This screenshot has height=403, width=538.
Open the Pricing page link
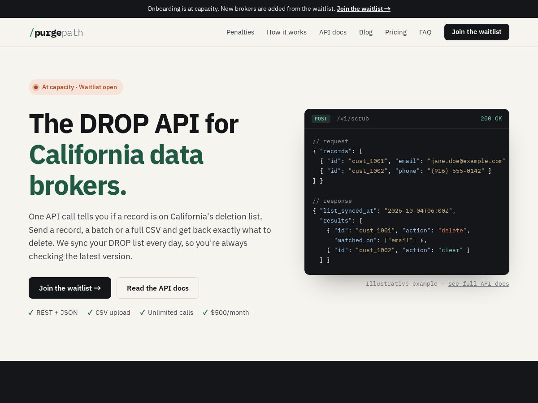click(x=396, y=32)
